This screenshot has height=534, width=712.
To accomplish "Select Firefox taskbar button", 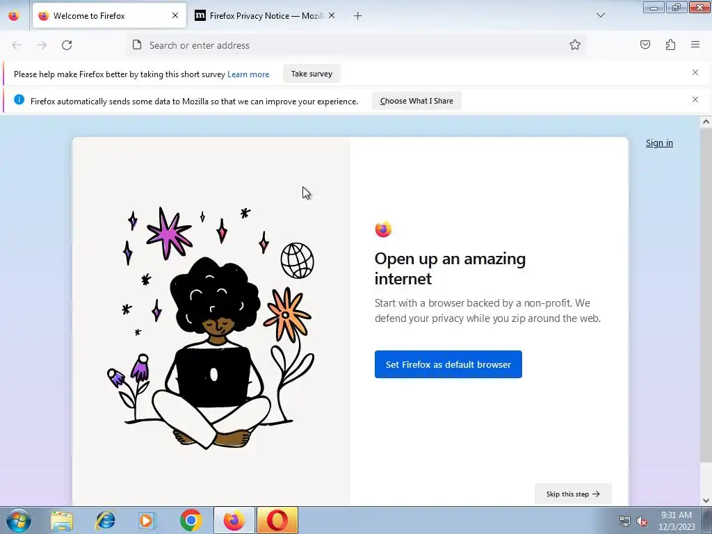I will 234,520.
